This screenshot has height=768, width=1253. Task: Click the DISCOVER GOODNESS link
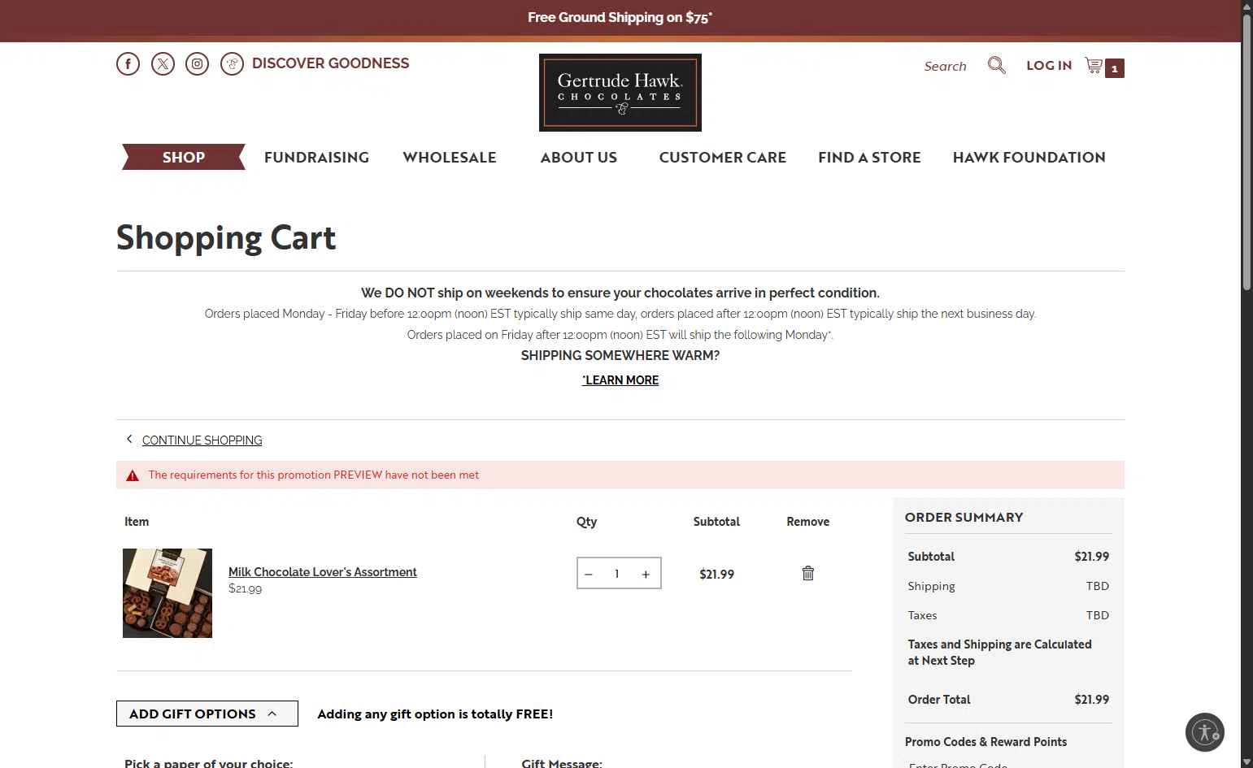(330, 63)
